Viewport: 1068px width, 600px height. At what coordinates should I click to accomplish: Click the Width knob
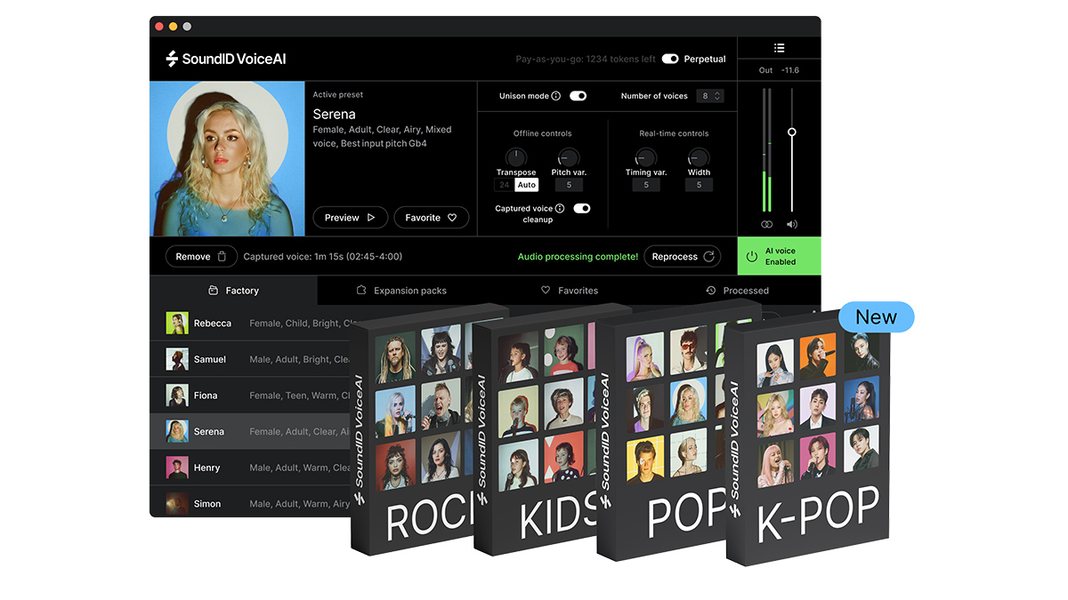point(699,158)
